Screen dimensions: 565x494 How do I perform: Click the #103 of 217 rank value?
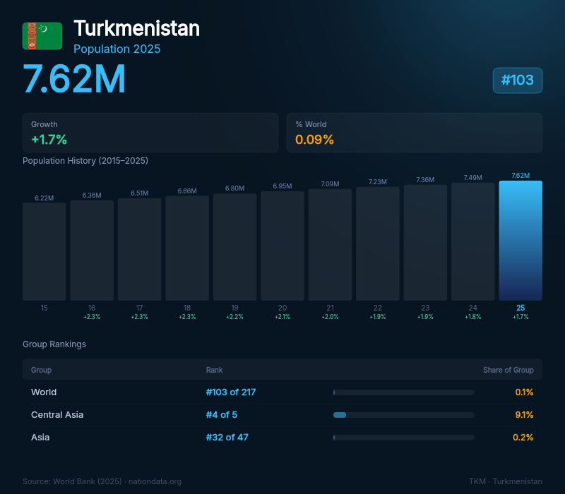231,392
